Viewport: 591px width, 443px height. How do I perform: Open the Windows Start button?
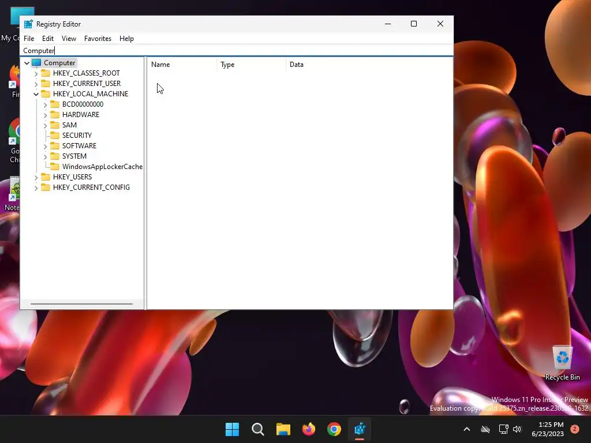point(232,429)
